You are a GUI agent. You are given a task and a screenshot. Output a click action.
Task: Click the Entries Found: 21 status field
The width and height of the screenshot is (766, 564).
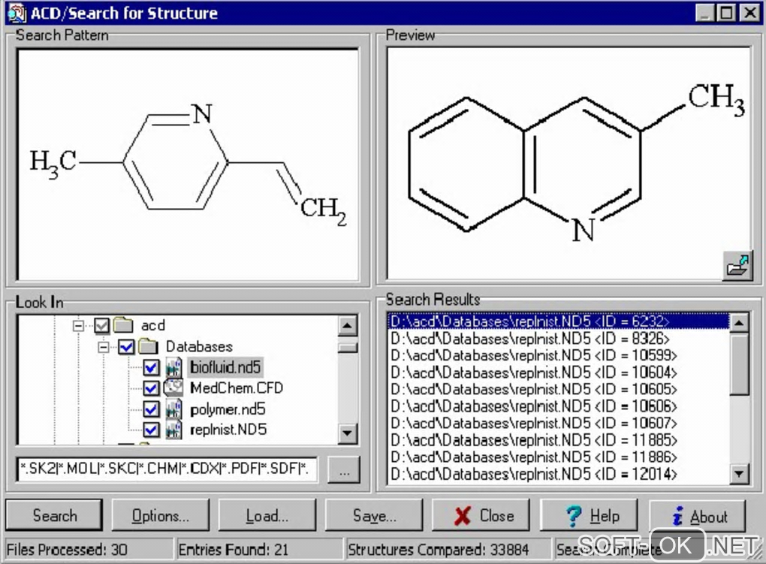tap(259, 550)
